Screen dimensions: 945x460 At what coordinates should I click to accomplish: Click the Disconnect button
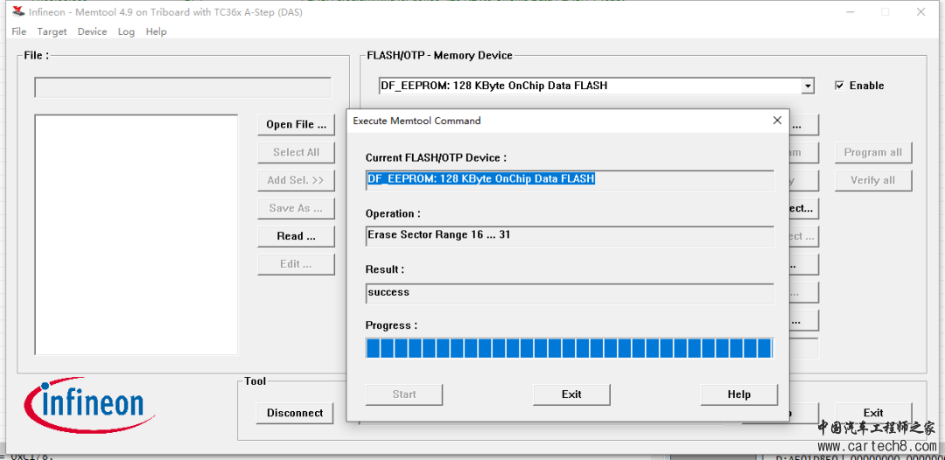click(x=295, y=413)
